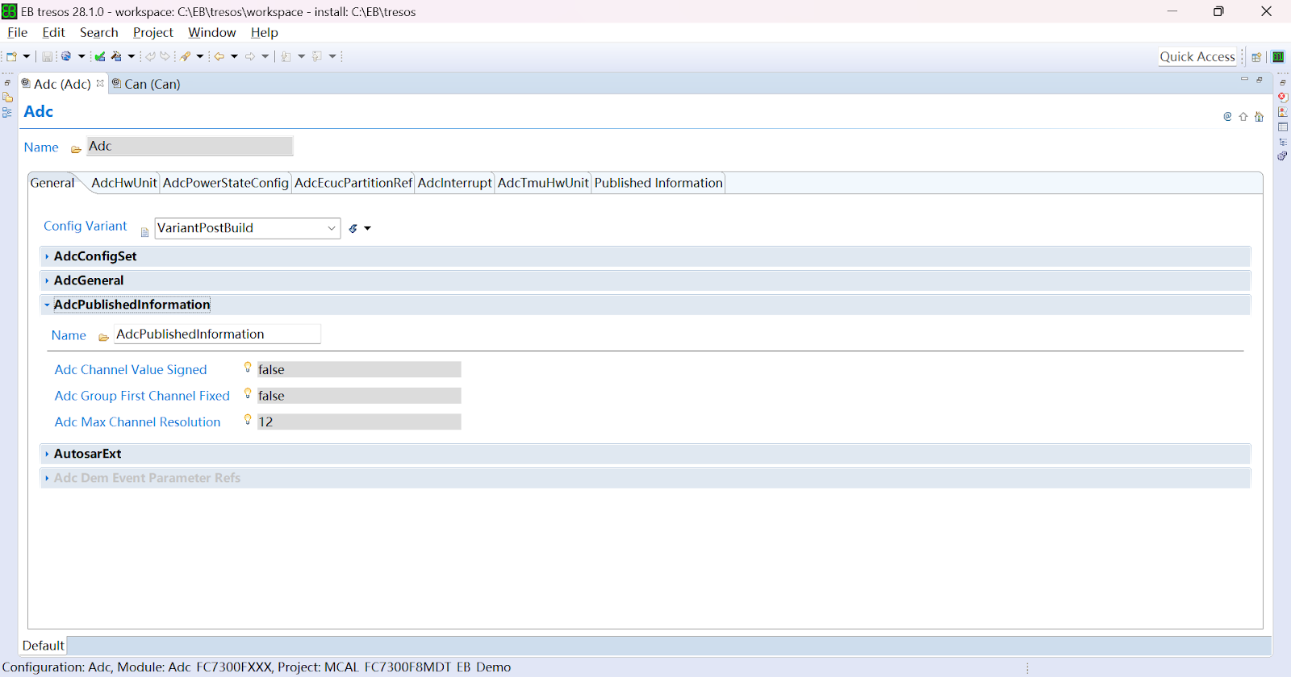Open the Config Variant combo box
The width and height of the screenshot is (1291, 677).
248,228
